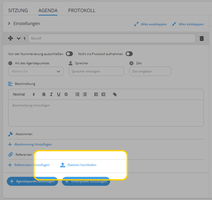The image size is (212, 200).
Task: Click the plus icon before Abstimmung hinzufügen
Action: tap(10, 144)
